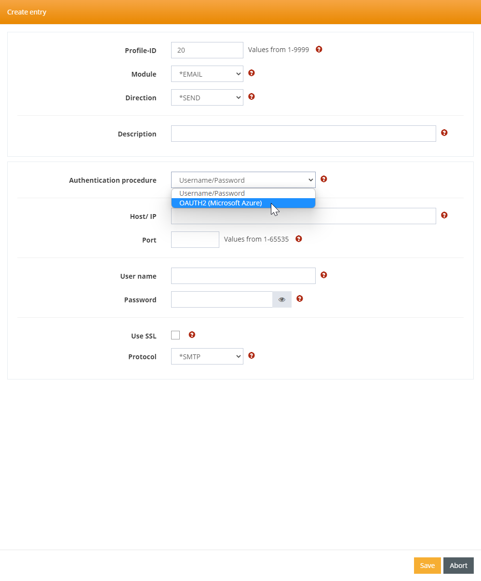Show help for User name field
The width and height of the screenshot is (481, 581).
point(323,275)
